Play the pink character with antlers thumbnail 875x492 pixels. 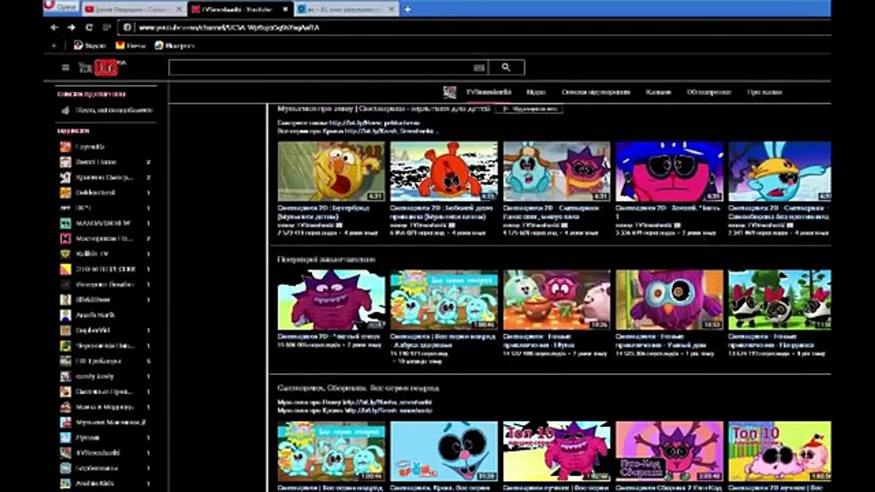(669, 452)
